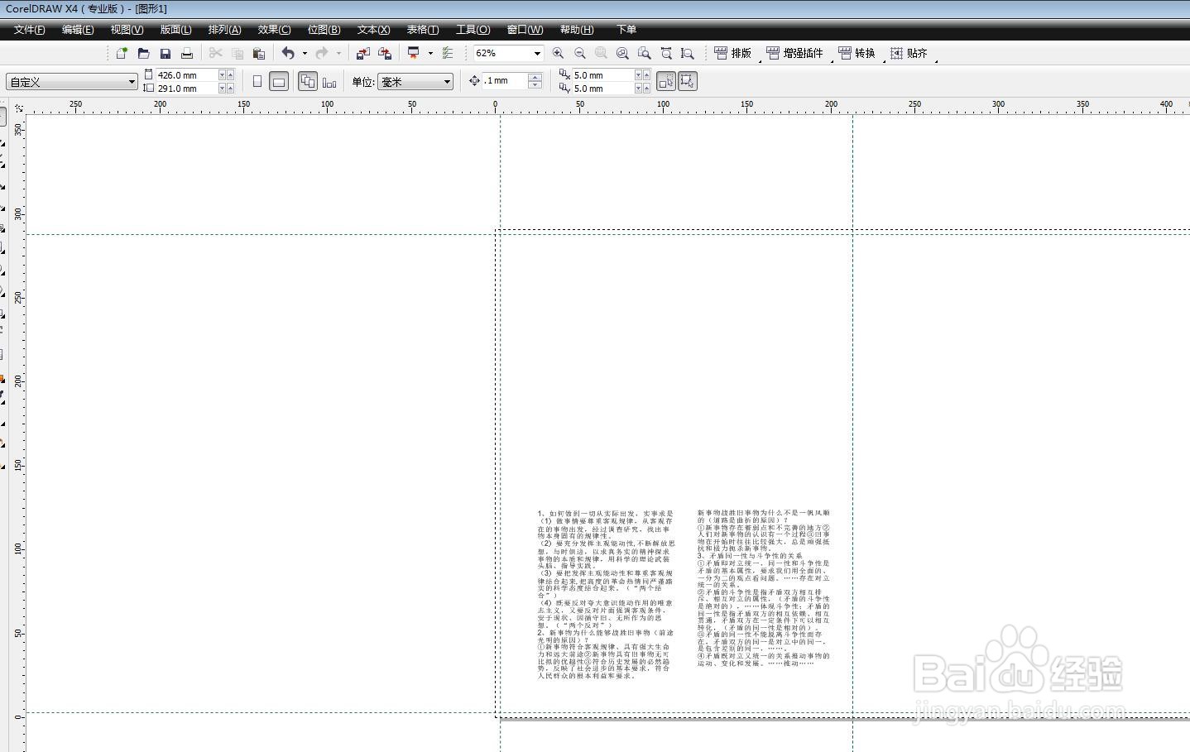Open the 下单 menu
This screenshot has width=1190, height=752.
point(626,29)
